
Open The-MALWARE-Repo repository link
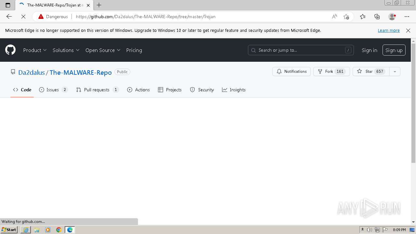point(81,72)
